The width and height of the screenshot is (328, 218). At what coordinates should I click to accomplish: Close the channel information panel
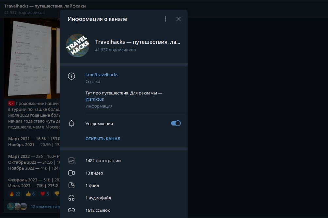tap(178, 19)
